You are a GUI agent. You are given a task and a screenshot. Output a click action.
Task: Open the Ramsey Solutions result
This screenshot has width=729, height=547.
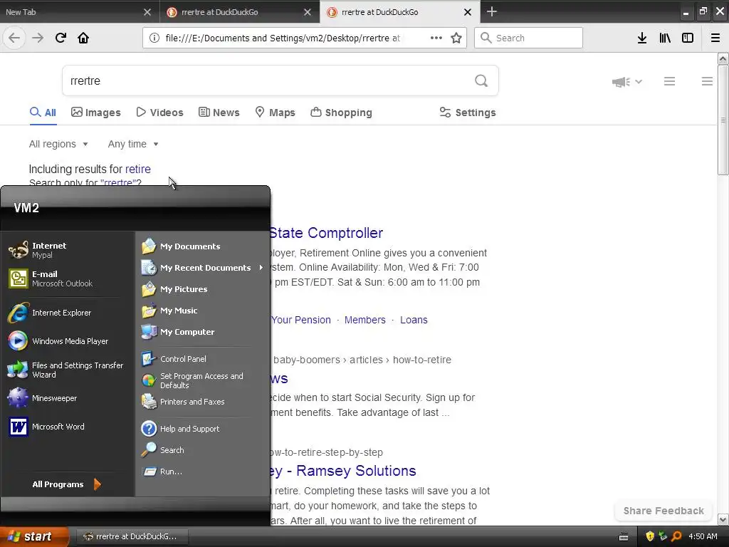point(343,471)
